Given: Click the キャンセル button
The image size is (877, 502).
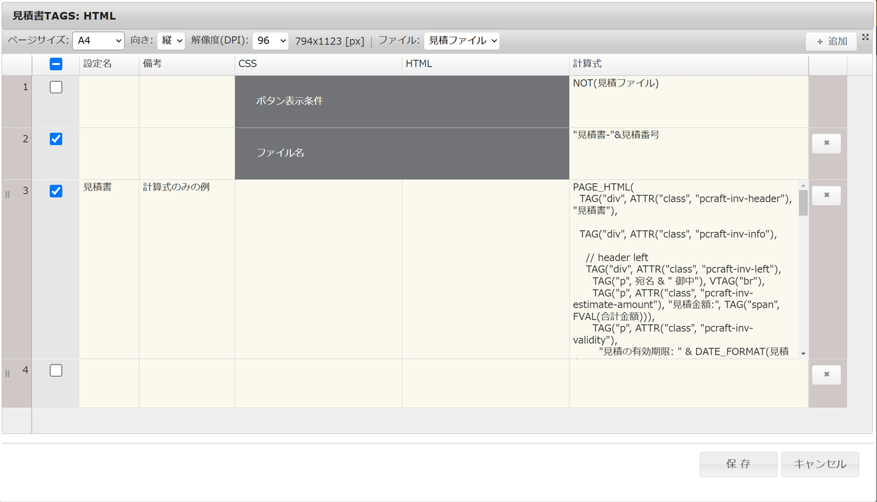Looking at the screenshot, I should [820, 464].
